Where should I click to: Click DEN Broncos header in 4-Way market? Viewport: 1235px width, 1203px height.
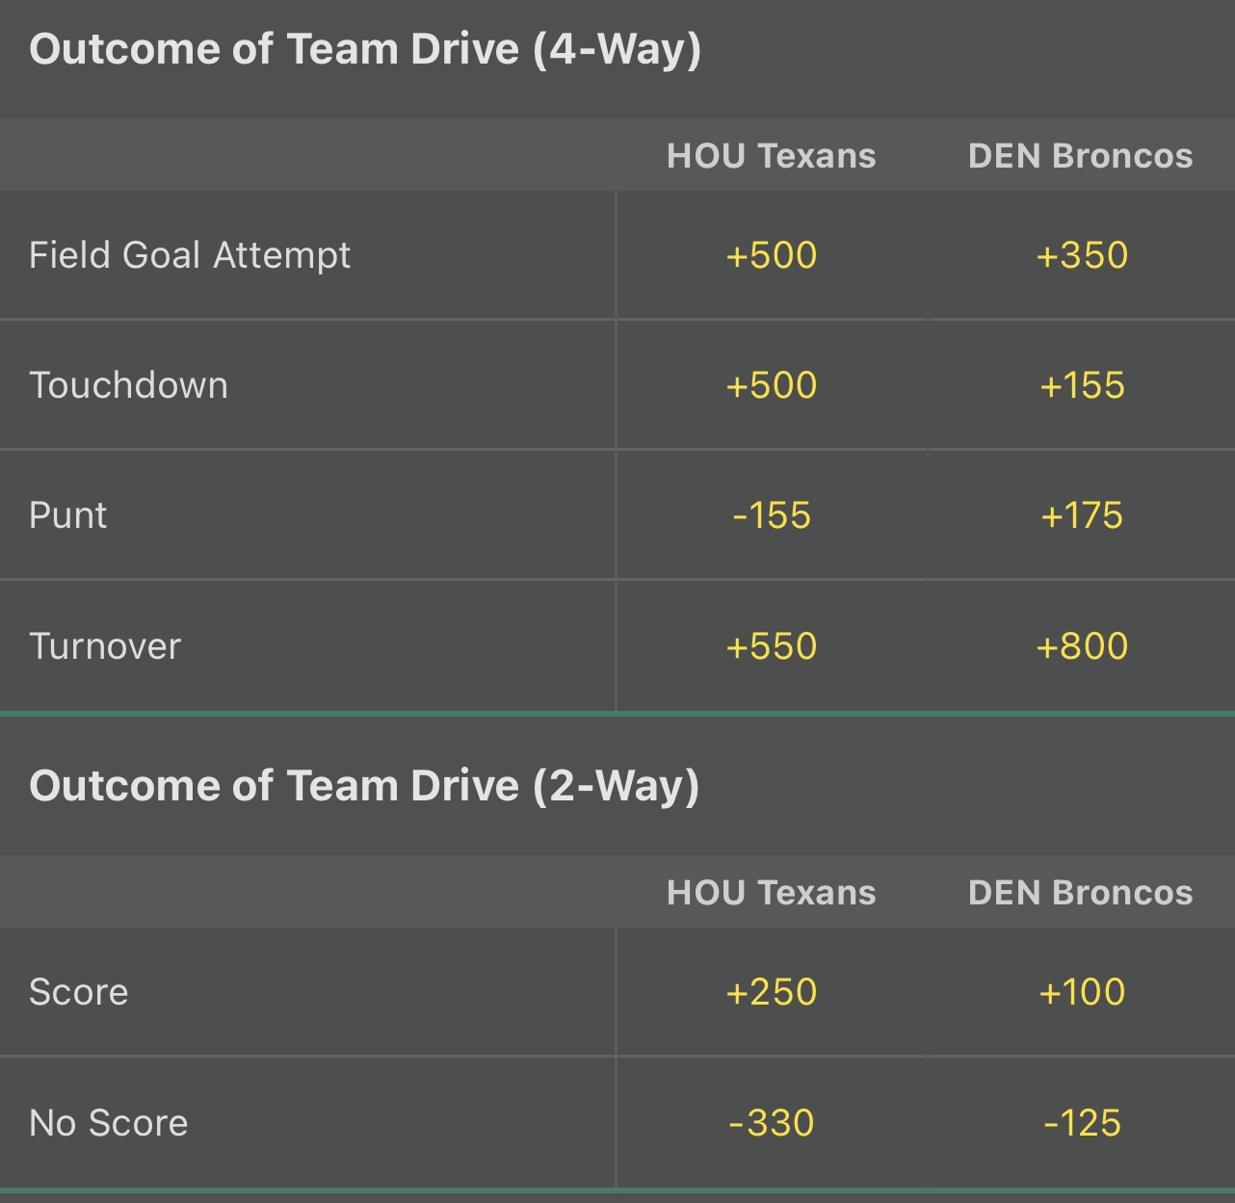coord(1080,156)
